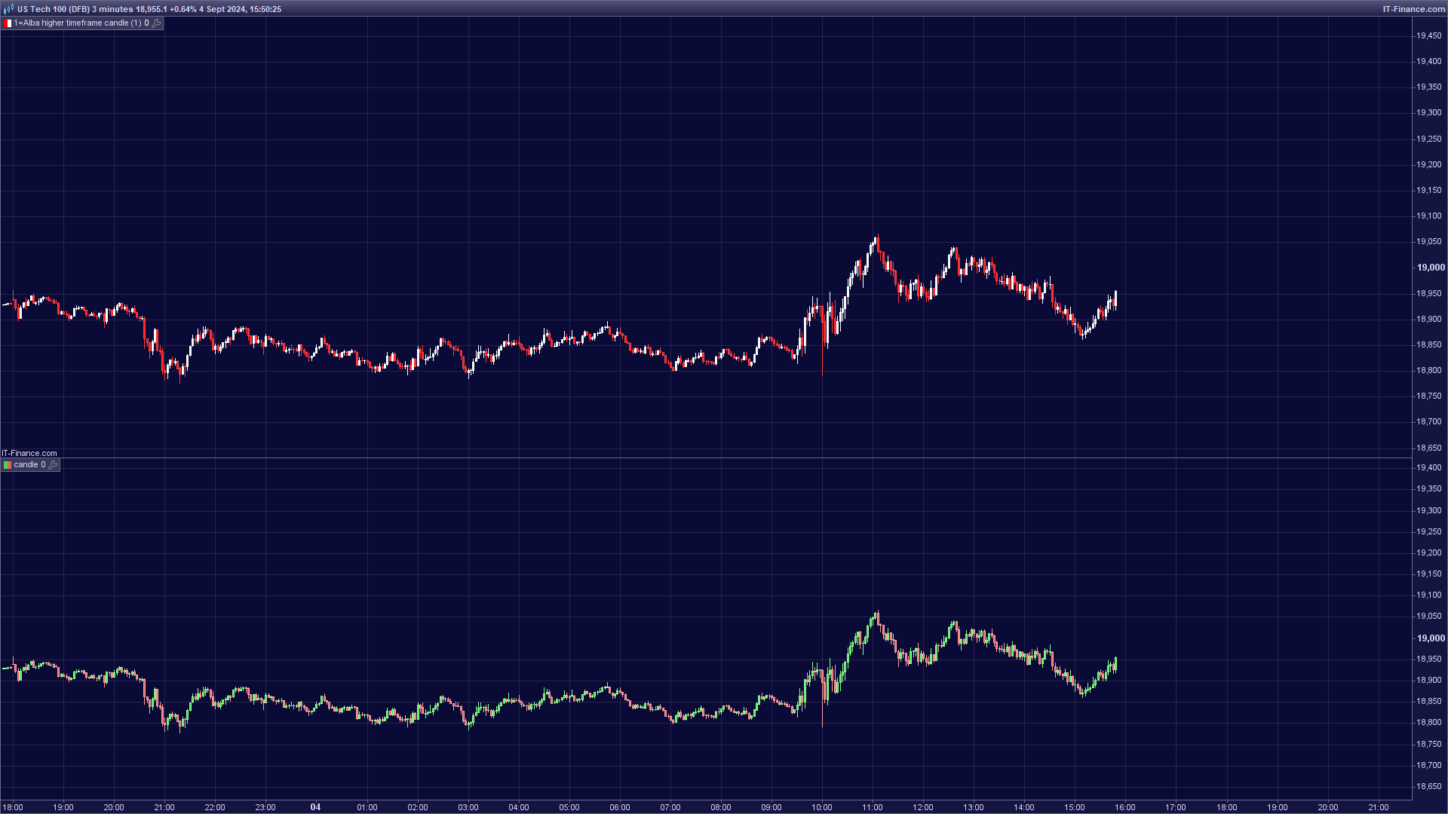Open the candle panel settings wrench
This screenshot has height=814, width=1448.
(53, 465)
